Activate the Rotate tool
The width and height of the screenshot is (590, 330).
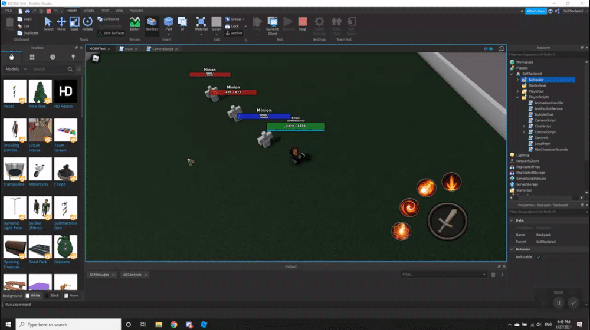(87, 24)
